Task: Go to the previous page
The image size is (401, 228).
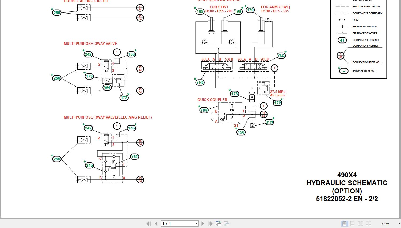Action: pos(156,224)
